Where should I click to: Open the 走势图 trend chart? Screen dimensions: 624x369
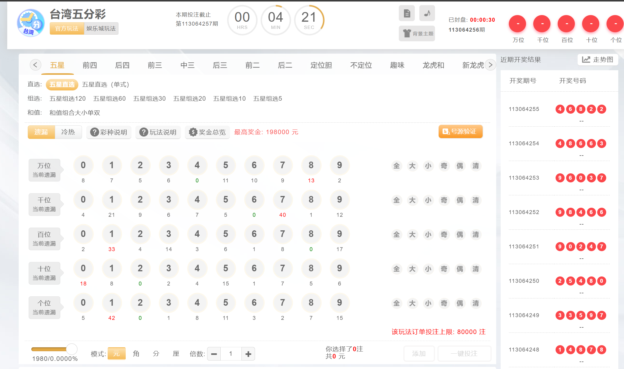(x=597, y=60)
